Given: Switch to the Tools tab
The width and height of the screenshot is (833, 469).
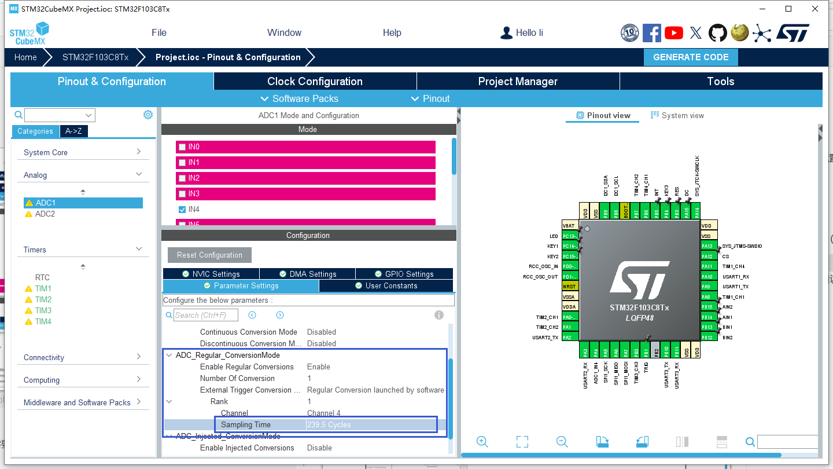Looking at the screenshot, I should pos(721,82).
